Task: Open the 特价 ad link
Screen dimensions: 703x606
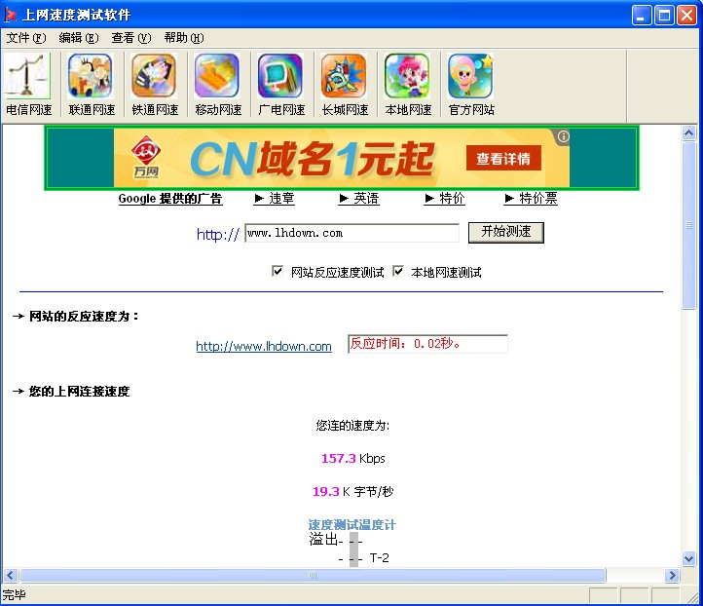Action: click(x=444, y=199)
